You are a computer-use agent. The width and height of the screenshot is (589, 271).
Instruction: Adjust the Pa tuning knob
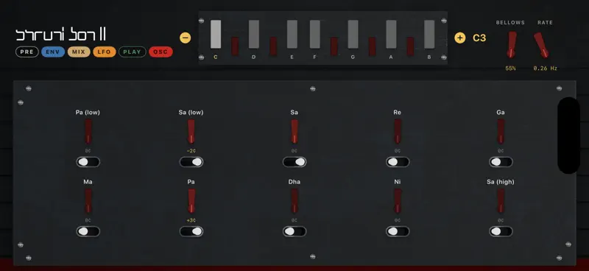[x=191, y=201]
